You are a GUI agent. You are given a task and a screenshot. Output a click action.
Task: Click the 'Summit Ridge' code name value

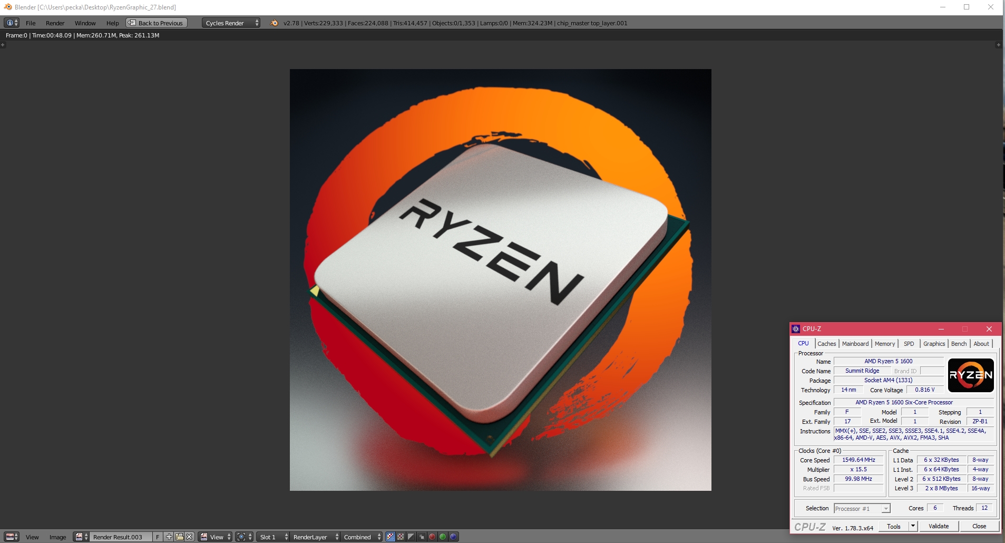pyautogui.click(x=862, y=371)
